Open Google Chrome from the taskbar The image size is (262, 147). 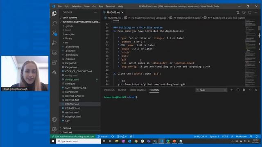pyautogui.click(x=136, y=141)
